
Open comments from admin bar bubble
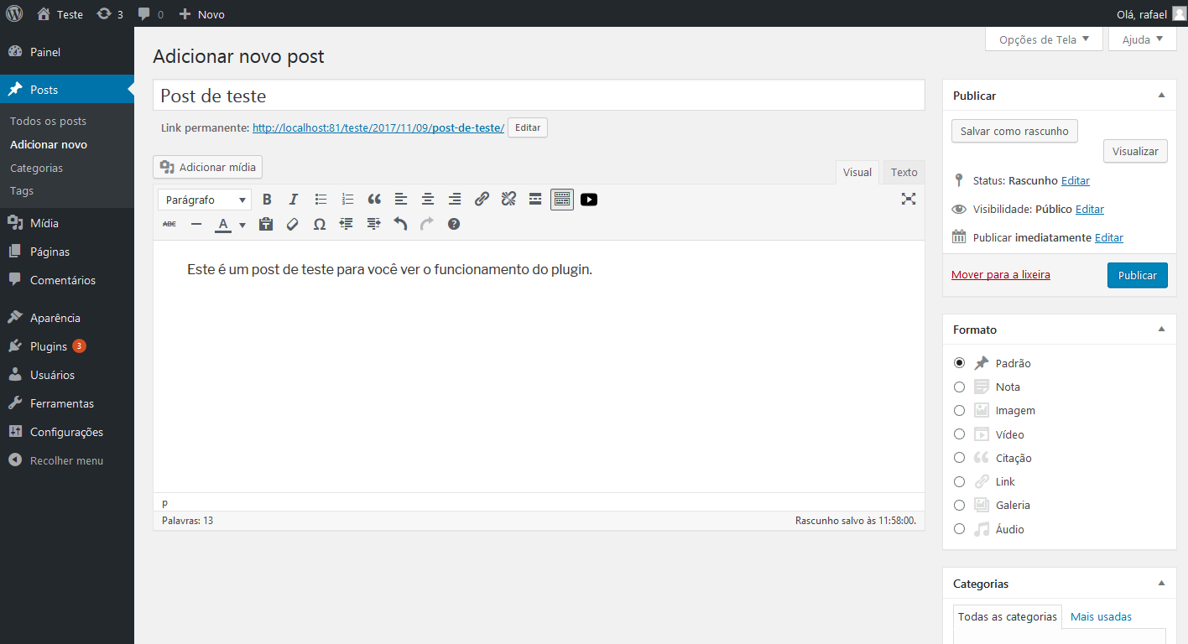click(151, 13)
